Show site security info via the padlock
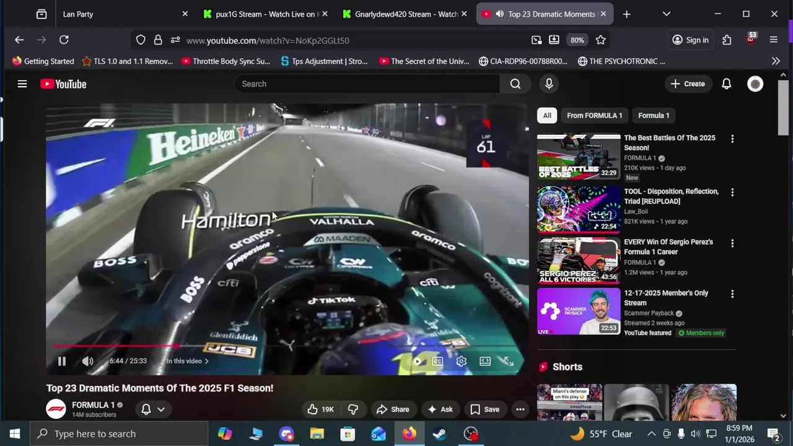Image resolution: width=793 pixels, height=446 pixels. (x=158, y=40)
